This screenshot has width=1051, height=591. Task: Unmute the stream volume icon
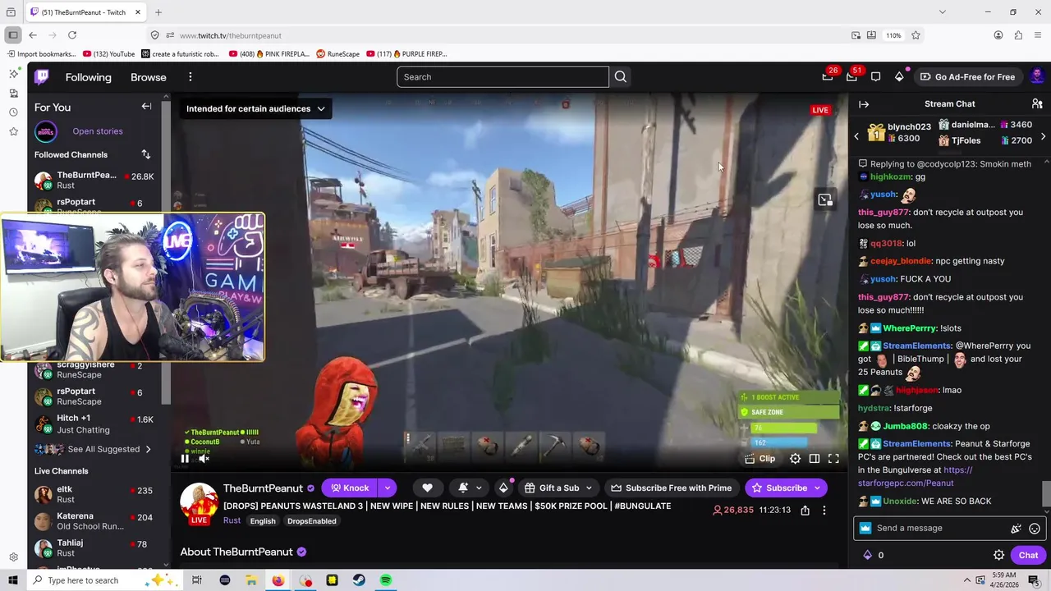click(x=204, y=459)
